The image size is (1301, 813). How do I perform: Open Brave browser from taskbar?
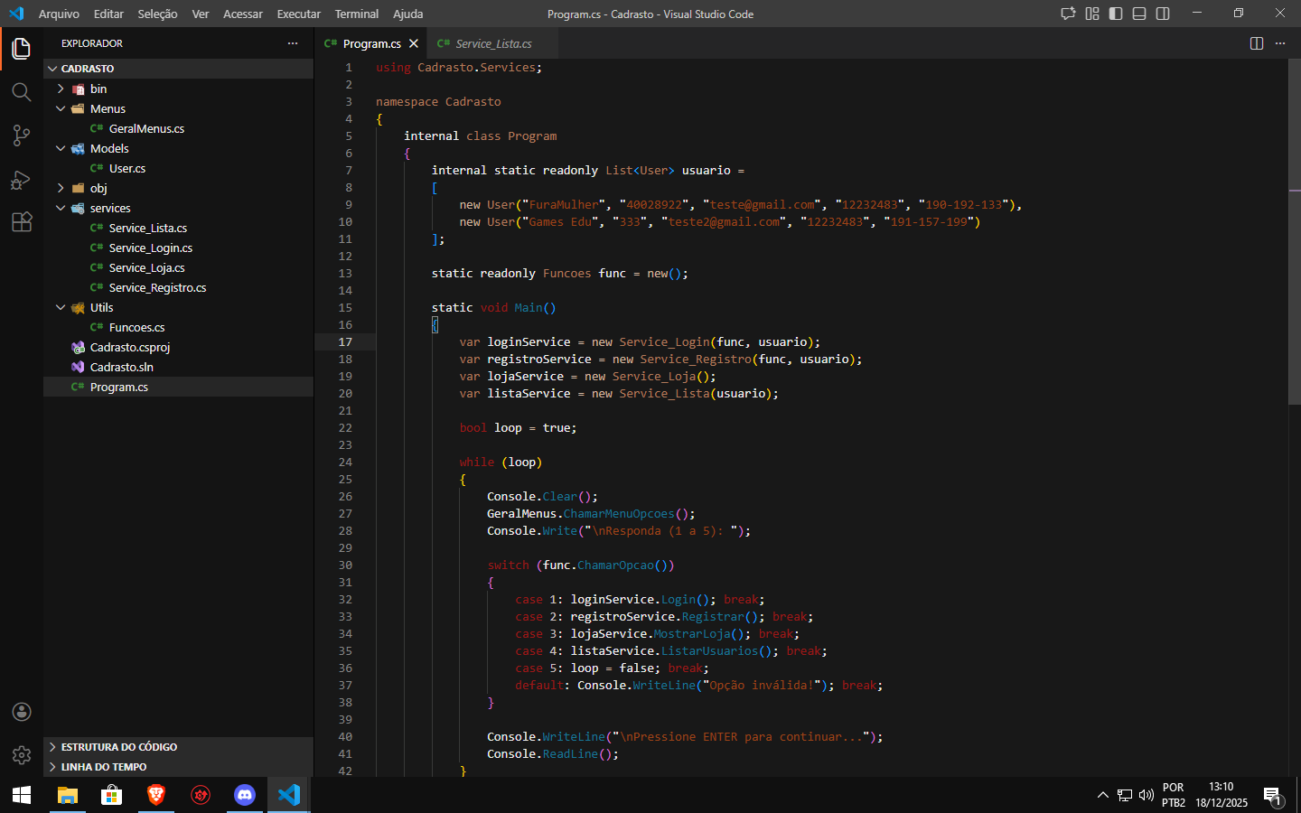155,795
